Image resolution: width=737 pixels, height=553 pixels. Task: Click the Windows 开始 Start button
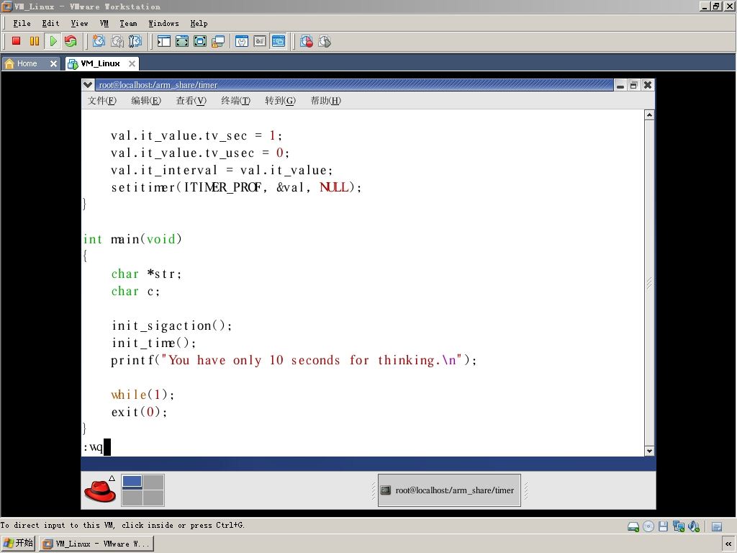click(x=18, y=544)
